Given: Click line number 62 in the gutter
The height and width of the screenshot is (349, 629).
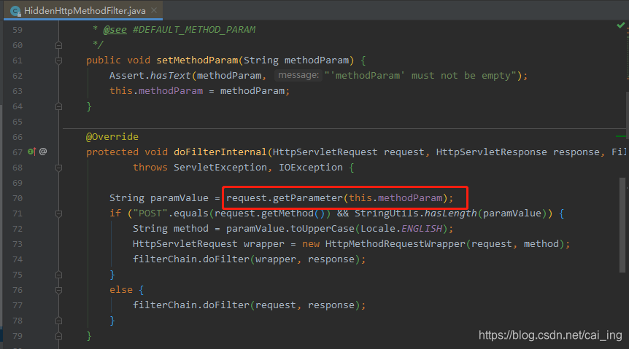Looking at the screenshot, I should click(x=18, y=76).
